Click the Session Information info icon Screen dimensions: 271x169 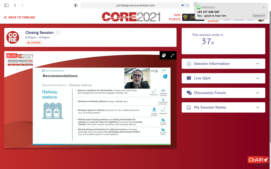coord(189,64)
